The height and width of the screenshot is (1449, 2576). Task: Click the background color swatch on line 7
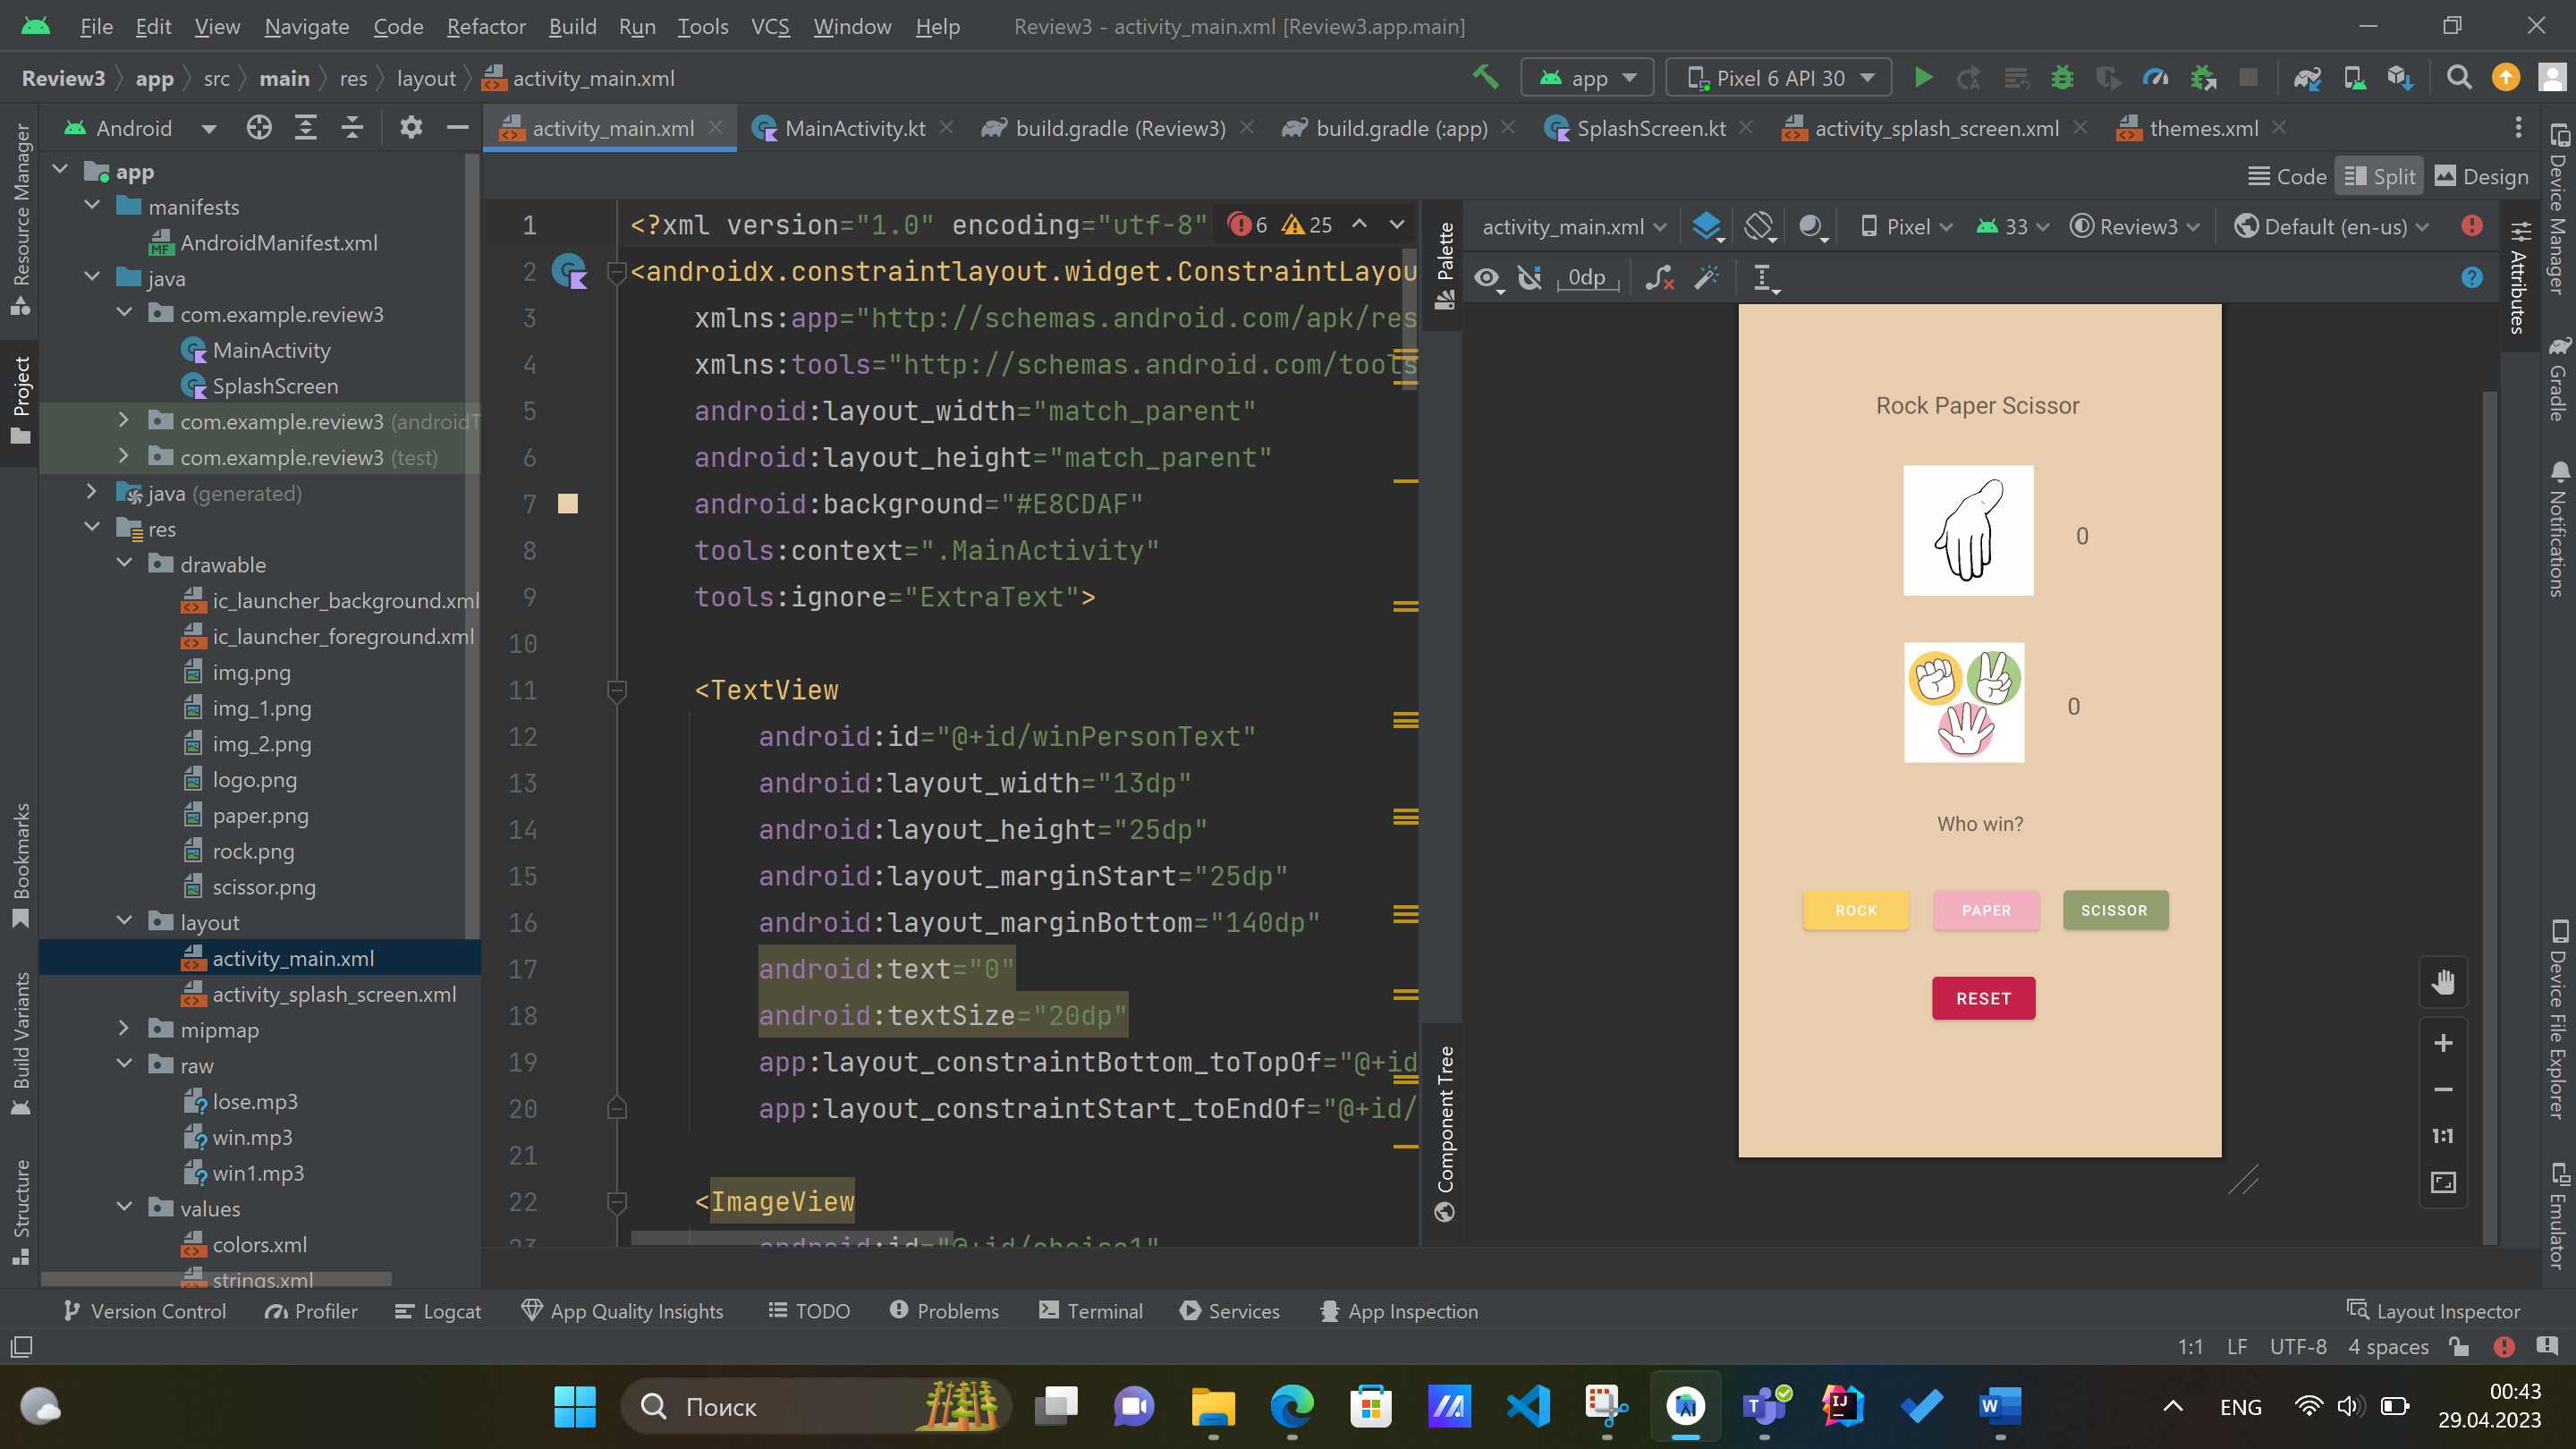[568, 504]
